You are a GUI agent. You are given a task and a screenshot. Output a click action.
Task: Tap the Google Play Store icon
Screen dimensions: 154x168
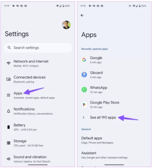coord(84,104)
